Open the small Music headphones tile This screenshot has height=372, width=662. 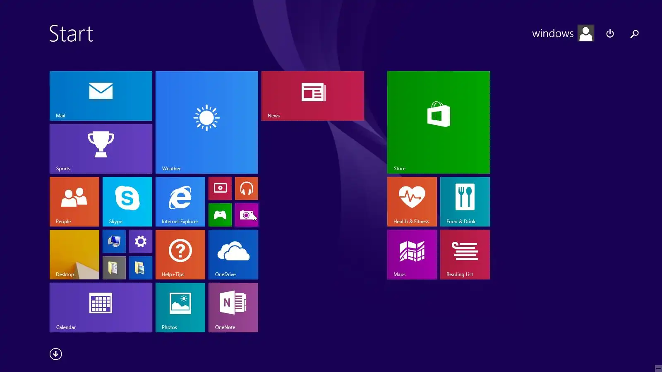click(x=247, y=188)
